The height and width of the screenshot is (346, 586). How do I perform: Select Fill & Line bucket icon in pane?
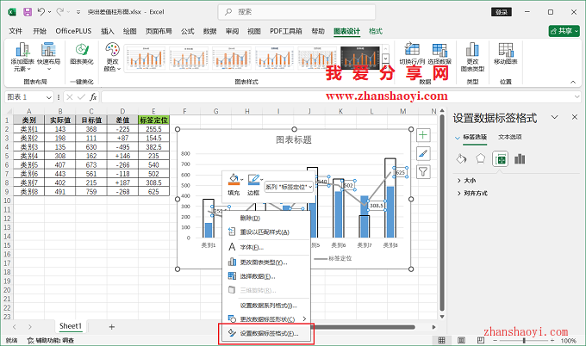[x=461, y=159]
